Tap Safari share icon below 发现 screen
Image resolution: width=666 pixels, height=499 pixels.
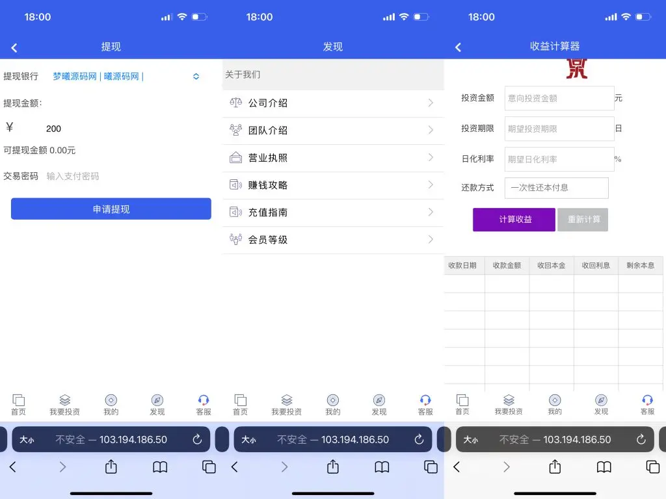(333, 467)
